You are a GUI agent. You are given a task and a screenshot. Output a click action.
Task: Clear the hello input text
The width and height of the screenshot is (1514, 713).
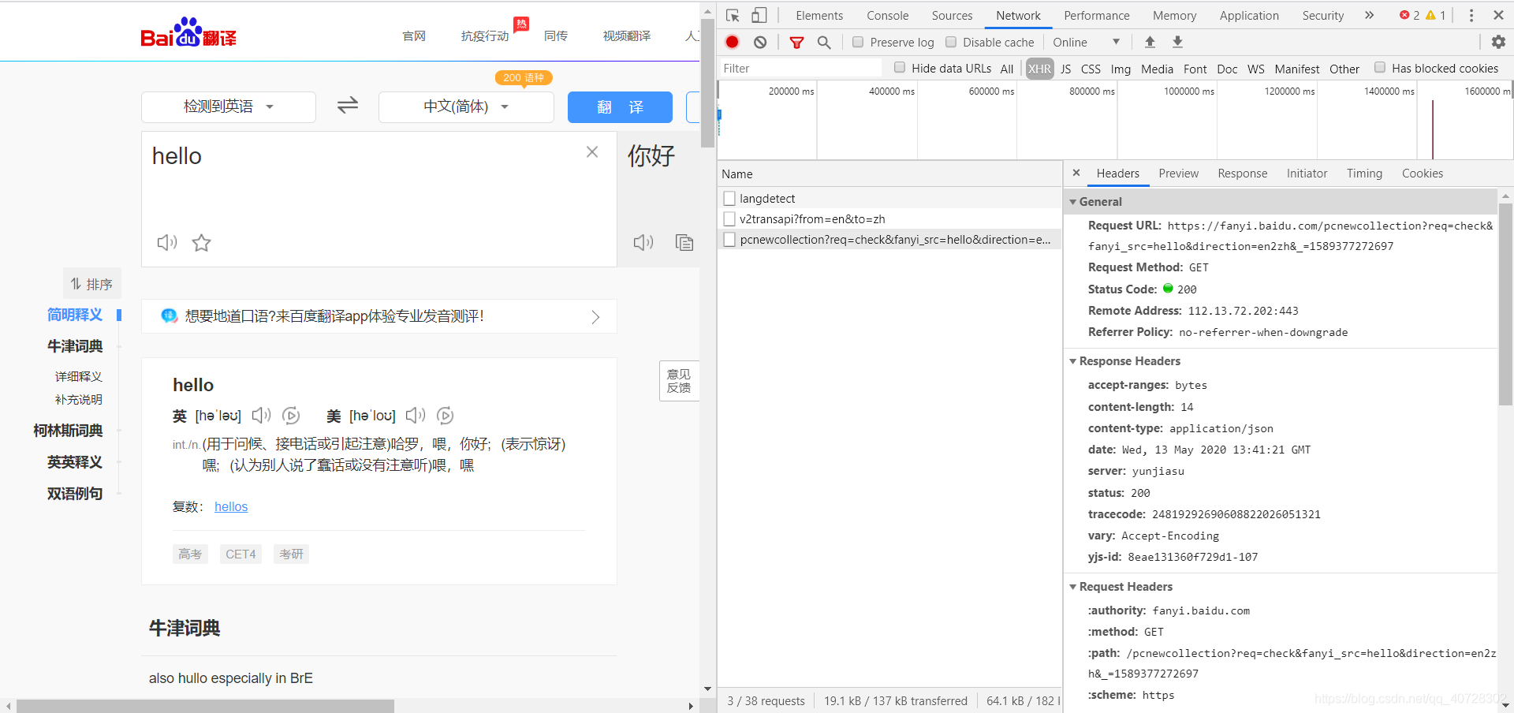click(x=592, y=152)
